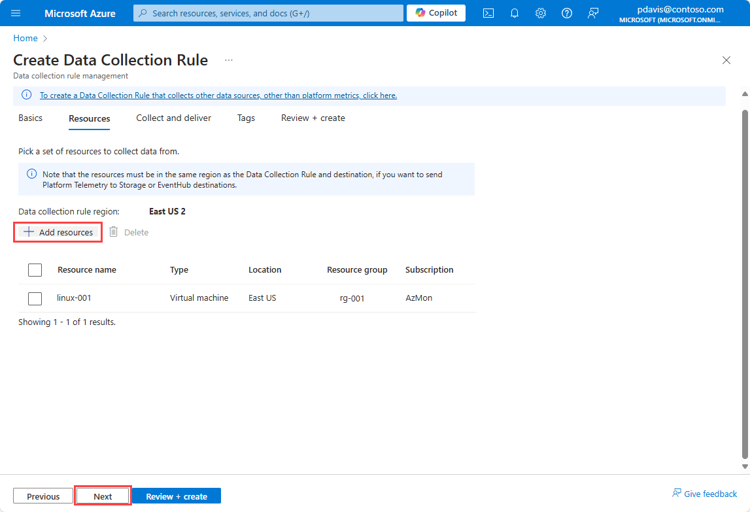Open the ellipsis menu beside page title
Viewport: 750px width, 512px height.
click(x=229, y=60)
